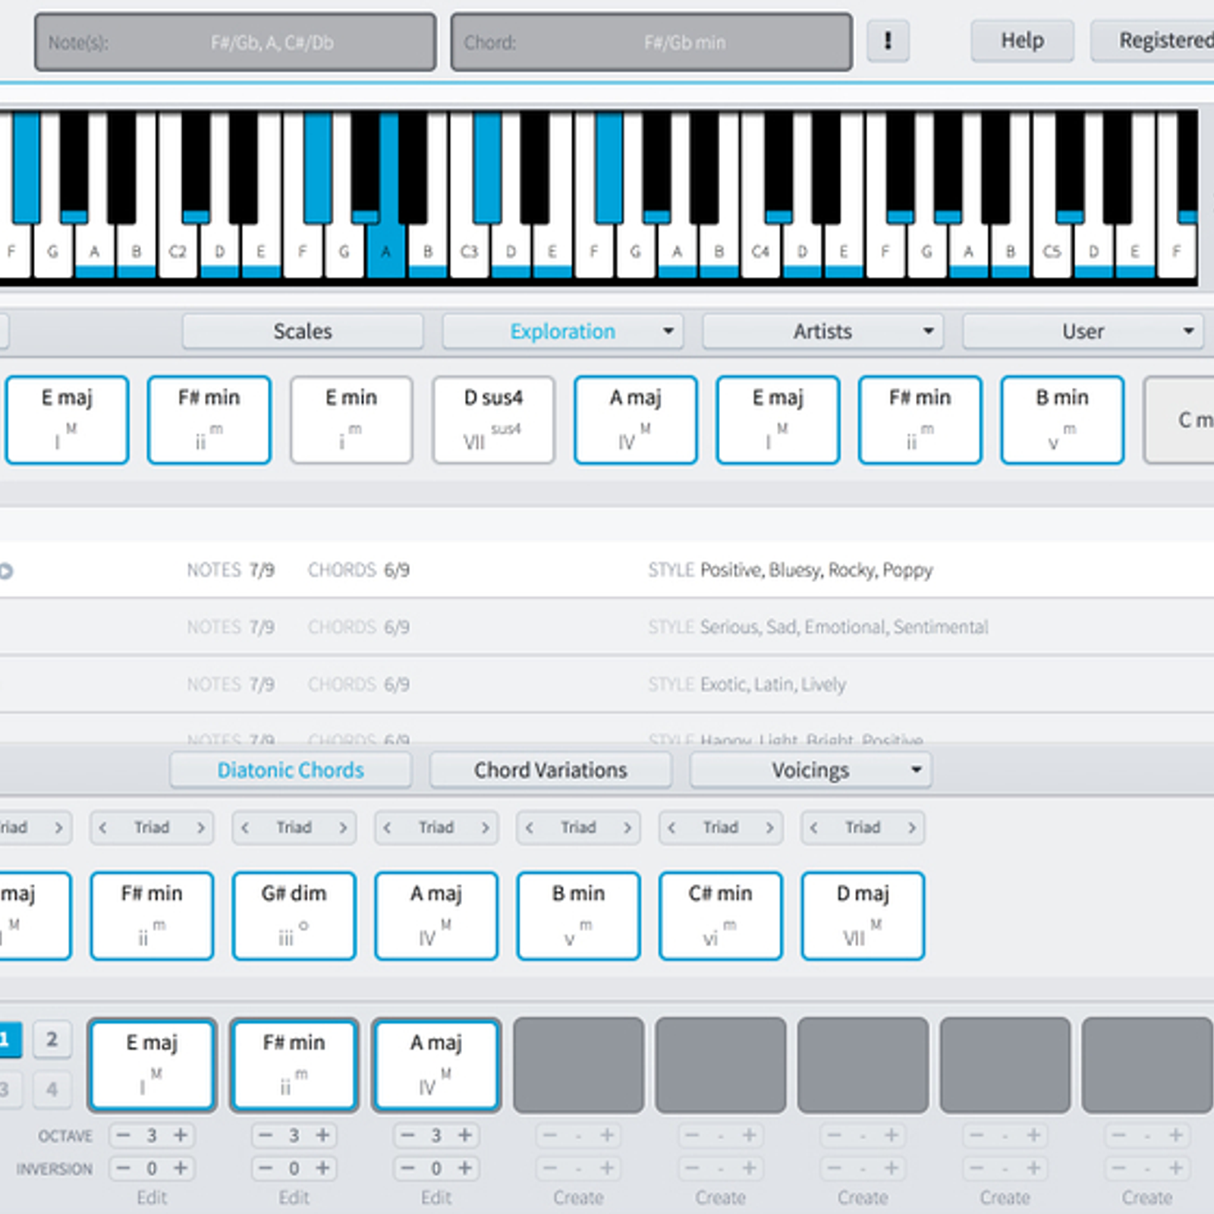Select the D maj VII diatonic chord
The width and height of the screenshot is (1214, 1214).
[863, 916]
